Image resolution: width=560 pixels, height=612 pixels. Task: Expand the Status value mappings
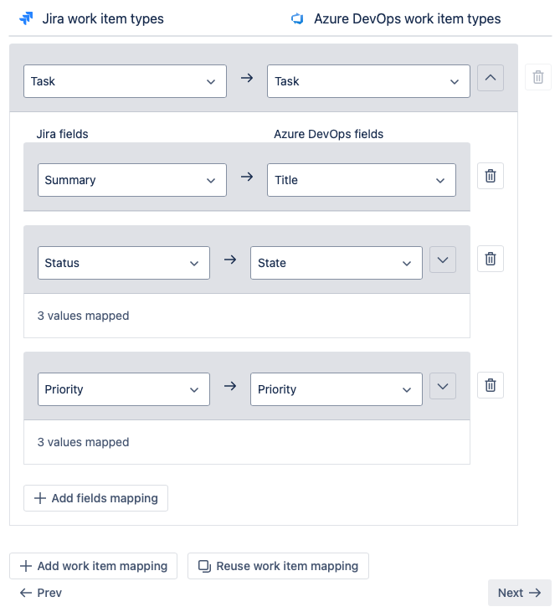tap(443, 260)
